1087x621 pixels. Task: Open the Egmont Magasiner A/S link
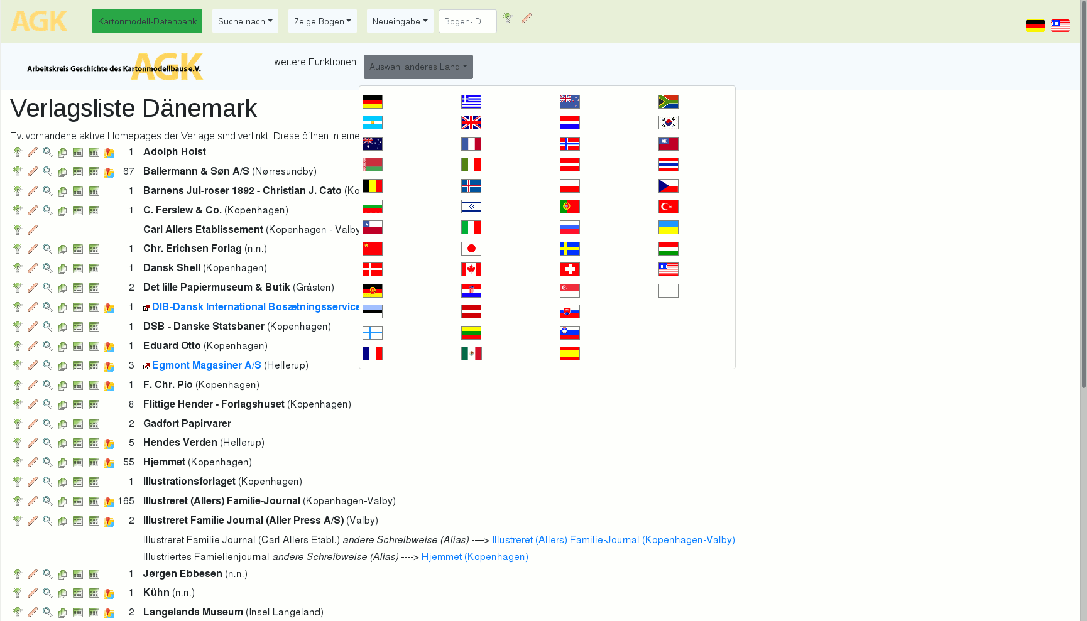(206, 365)
